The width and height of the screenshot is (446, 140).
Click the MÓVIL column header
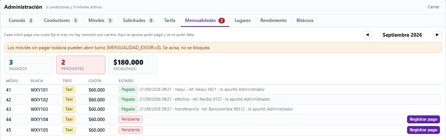coord(12,81)
